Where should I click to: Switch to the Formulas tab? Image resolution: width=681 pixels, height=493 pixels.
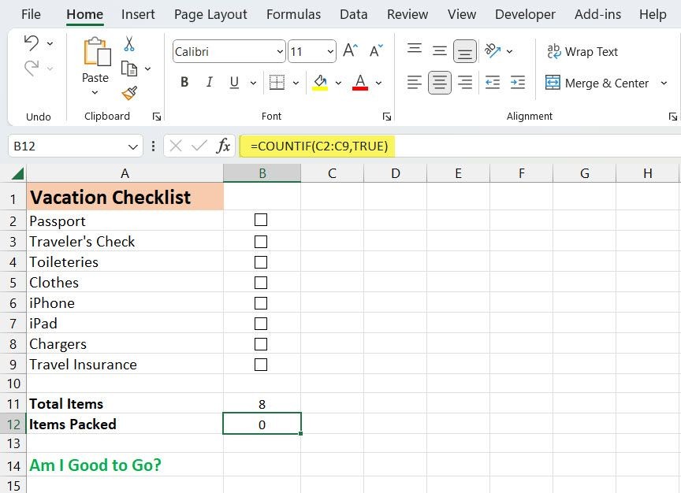(293, 14)
